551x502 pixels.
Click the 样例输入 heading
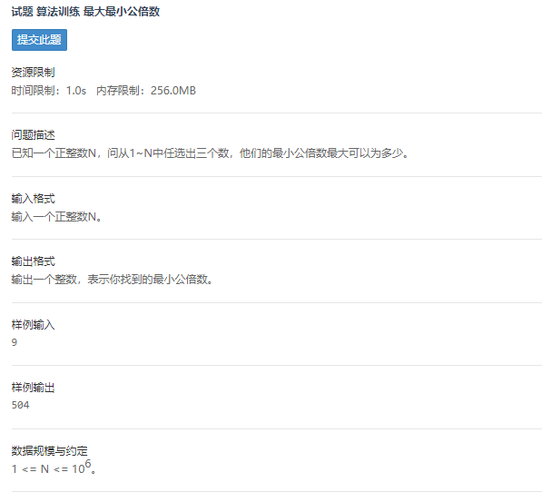(x=33, y=324)
